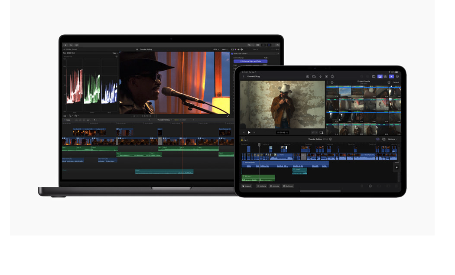Tap the more options ellipsis icon on iPad

click(397, 77)
